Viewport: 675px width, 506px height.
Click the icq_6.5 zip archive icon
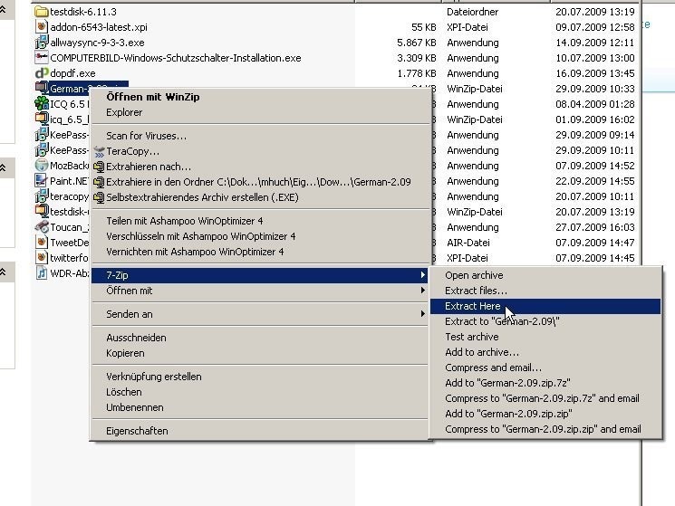pos(42,119)
